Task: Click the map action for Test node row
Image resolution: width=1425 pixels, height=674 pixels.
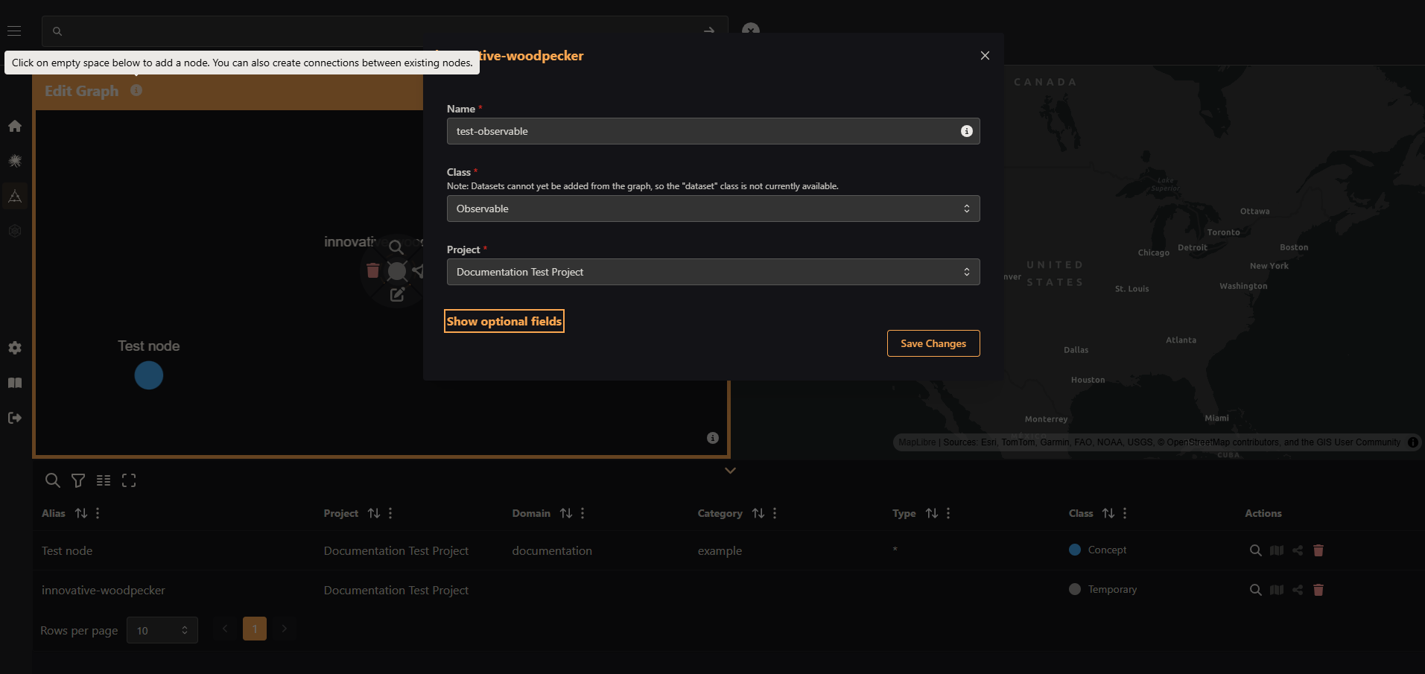Action: click(1277, 550)
